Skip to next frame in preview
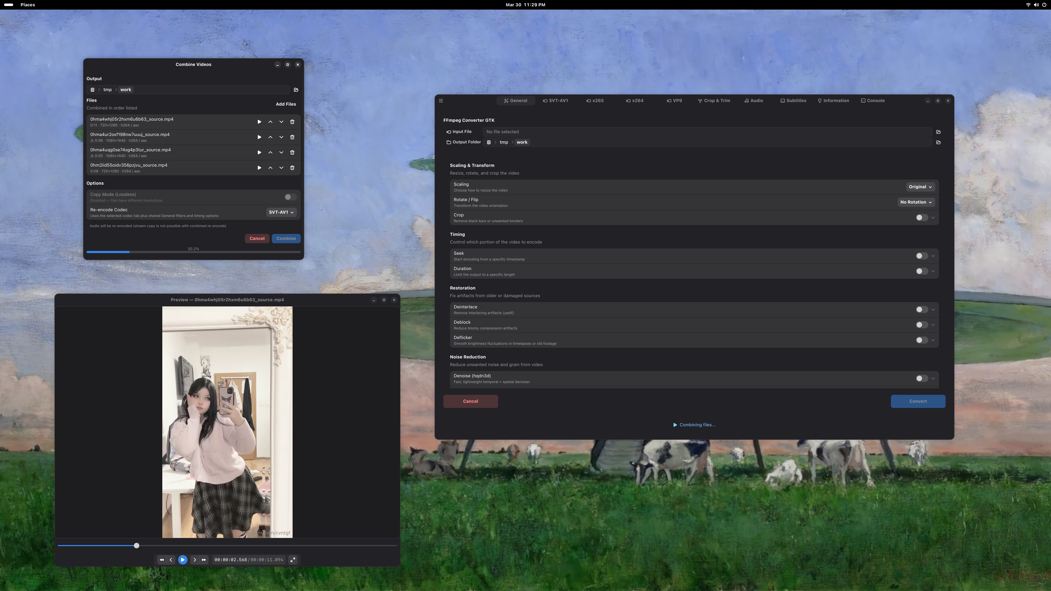1051x591 pixels. pos(195,560)
